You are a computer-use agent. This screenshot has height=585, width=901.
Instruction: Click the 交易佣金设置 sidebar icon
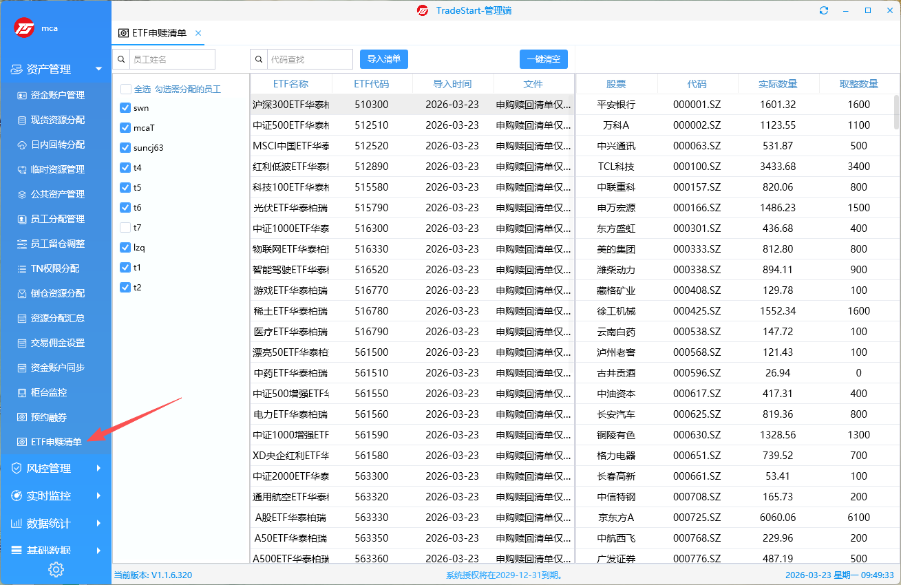(22, 343)
